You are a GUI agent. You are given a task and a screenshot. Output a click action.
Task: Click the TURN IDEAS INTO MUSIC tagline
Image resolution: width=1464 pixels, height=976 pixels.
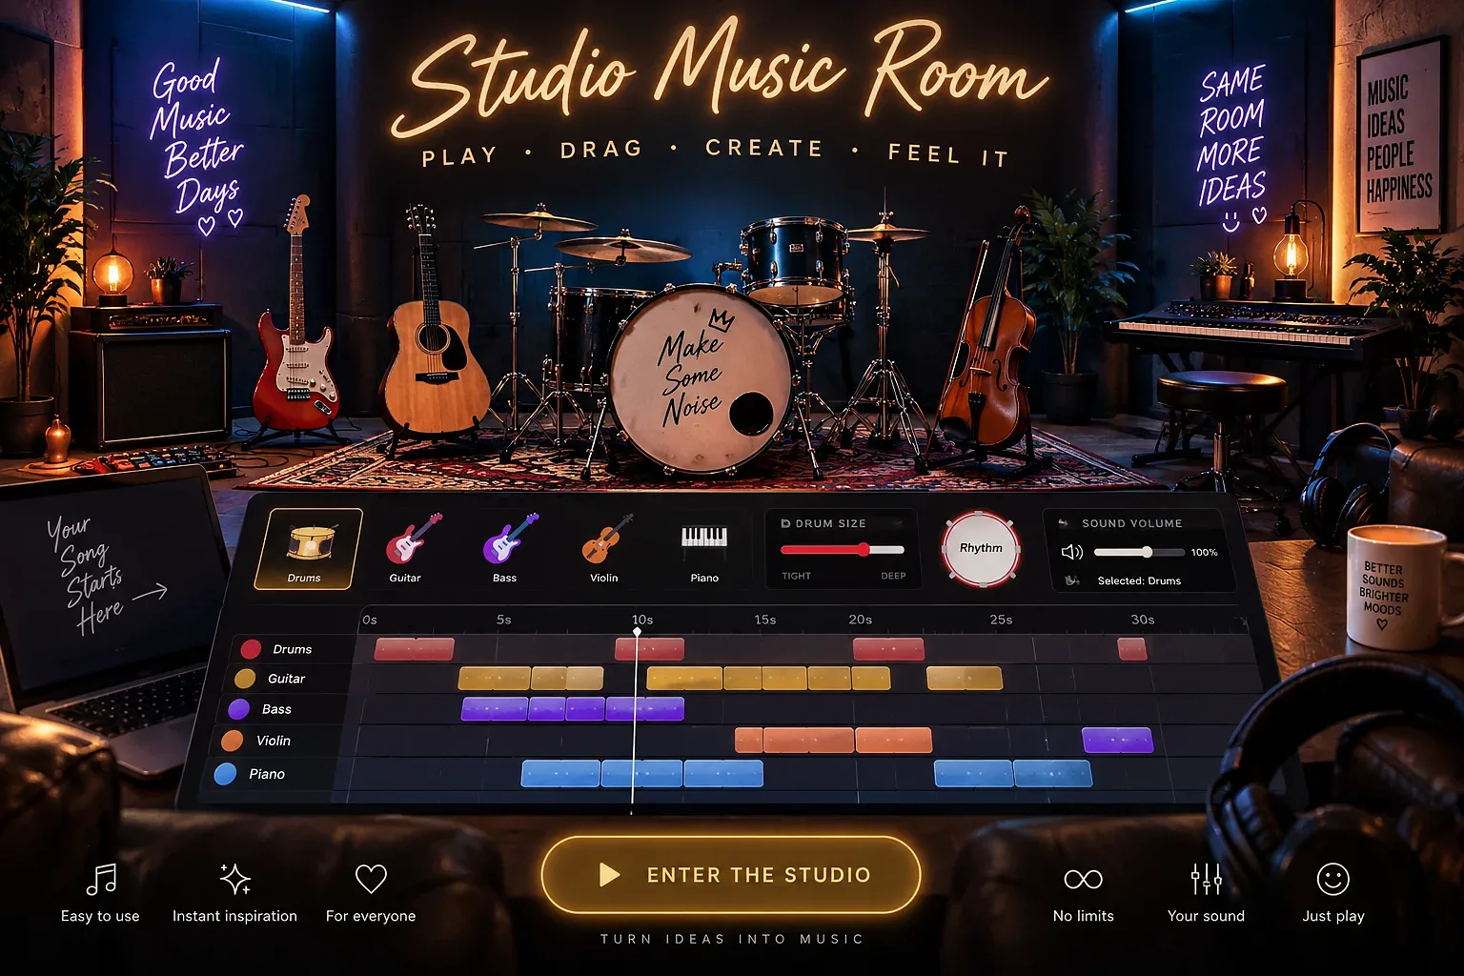[731, 939]
